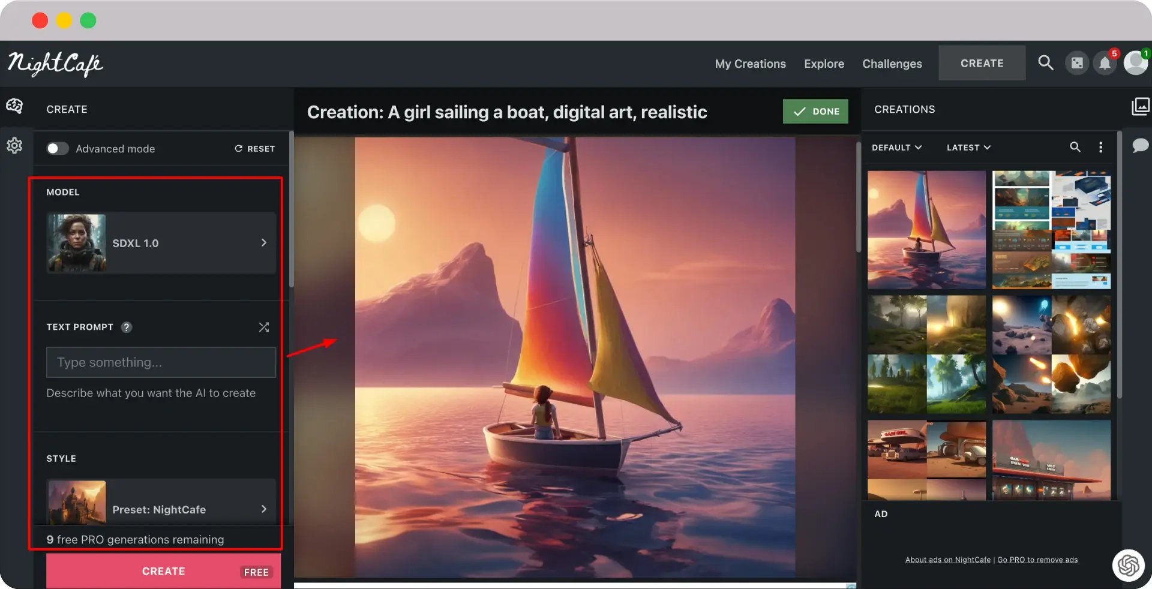Click the text prompt input field
The width and height of the screenshot is (1152, 589).
coord(161,362)
